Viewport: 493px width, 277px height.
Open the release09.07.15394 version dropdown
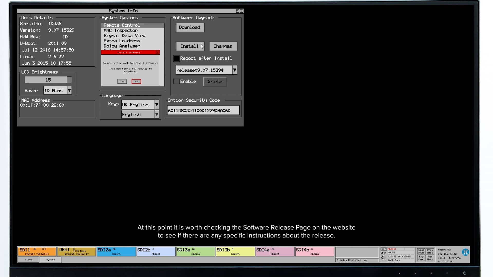click(234, 70)
